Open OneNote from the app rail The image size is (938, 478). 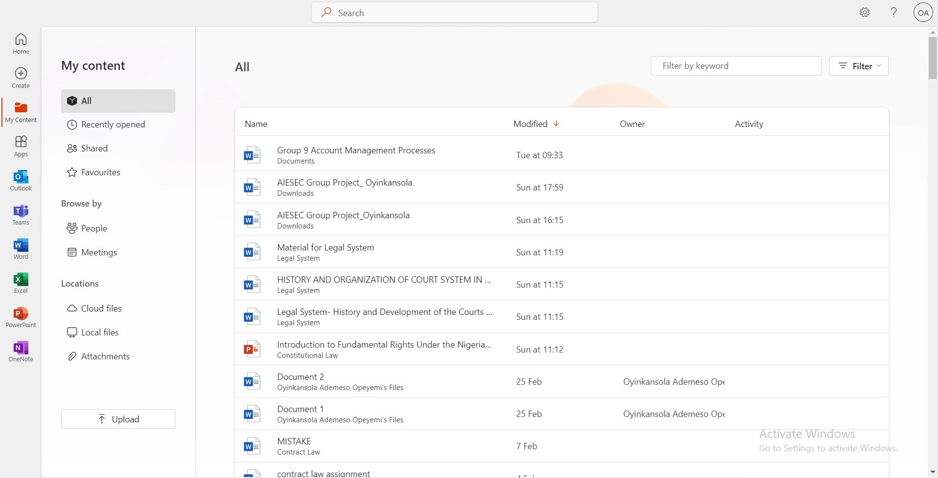point(21,352)
